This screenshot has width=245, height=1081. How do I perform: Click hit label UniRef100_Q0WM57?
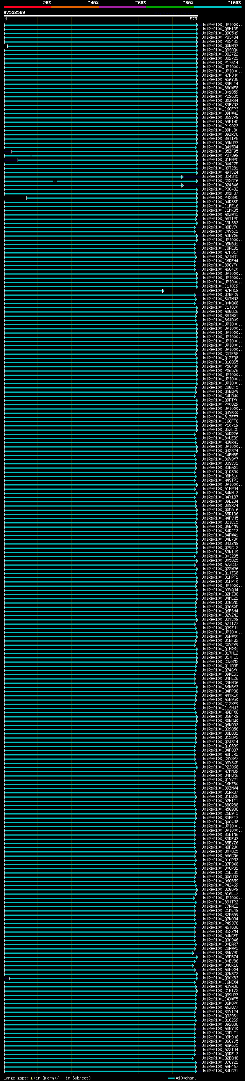click(x=220, y=46)
